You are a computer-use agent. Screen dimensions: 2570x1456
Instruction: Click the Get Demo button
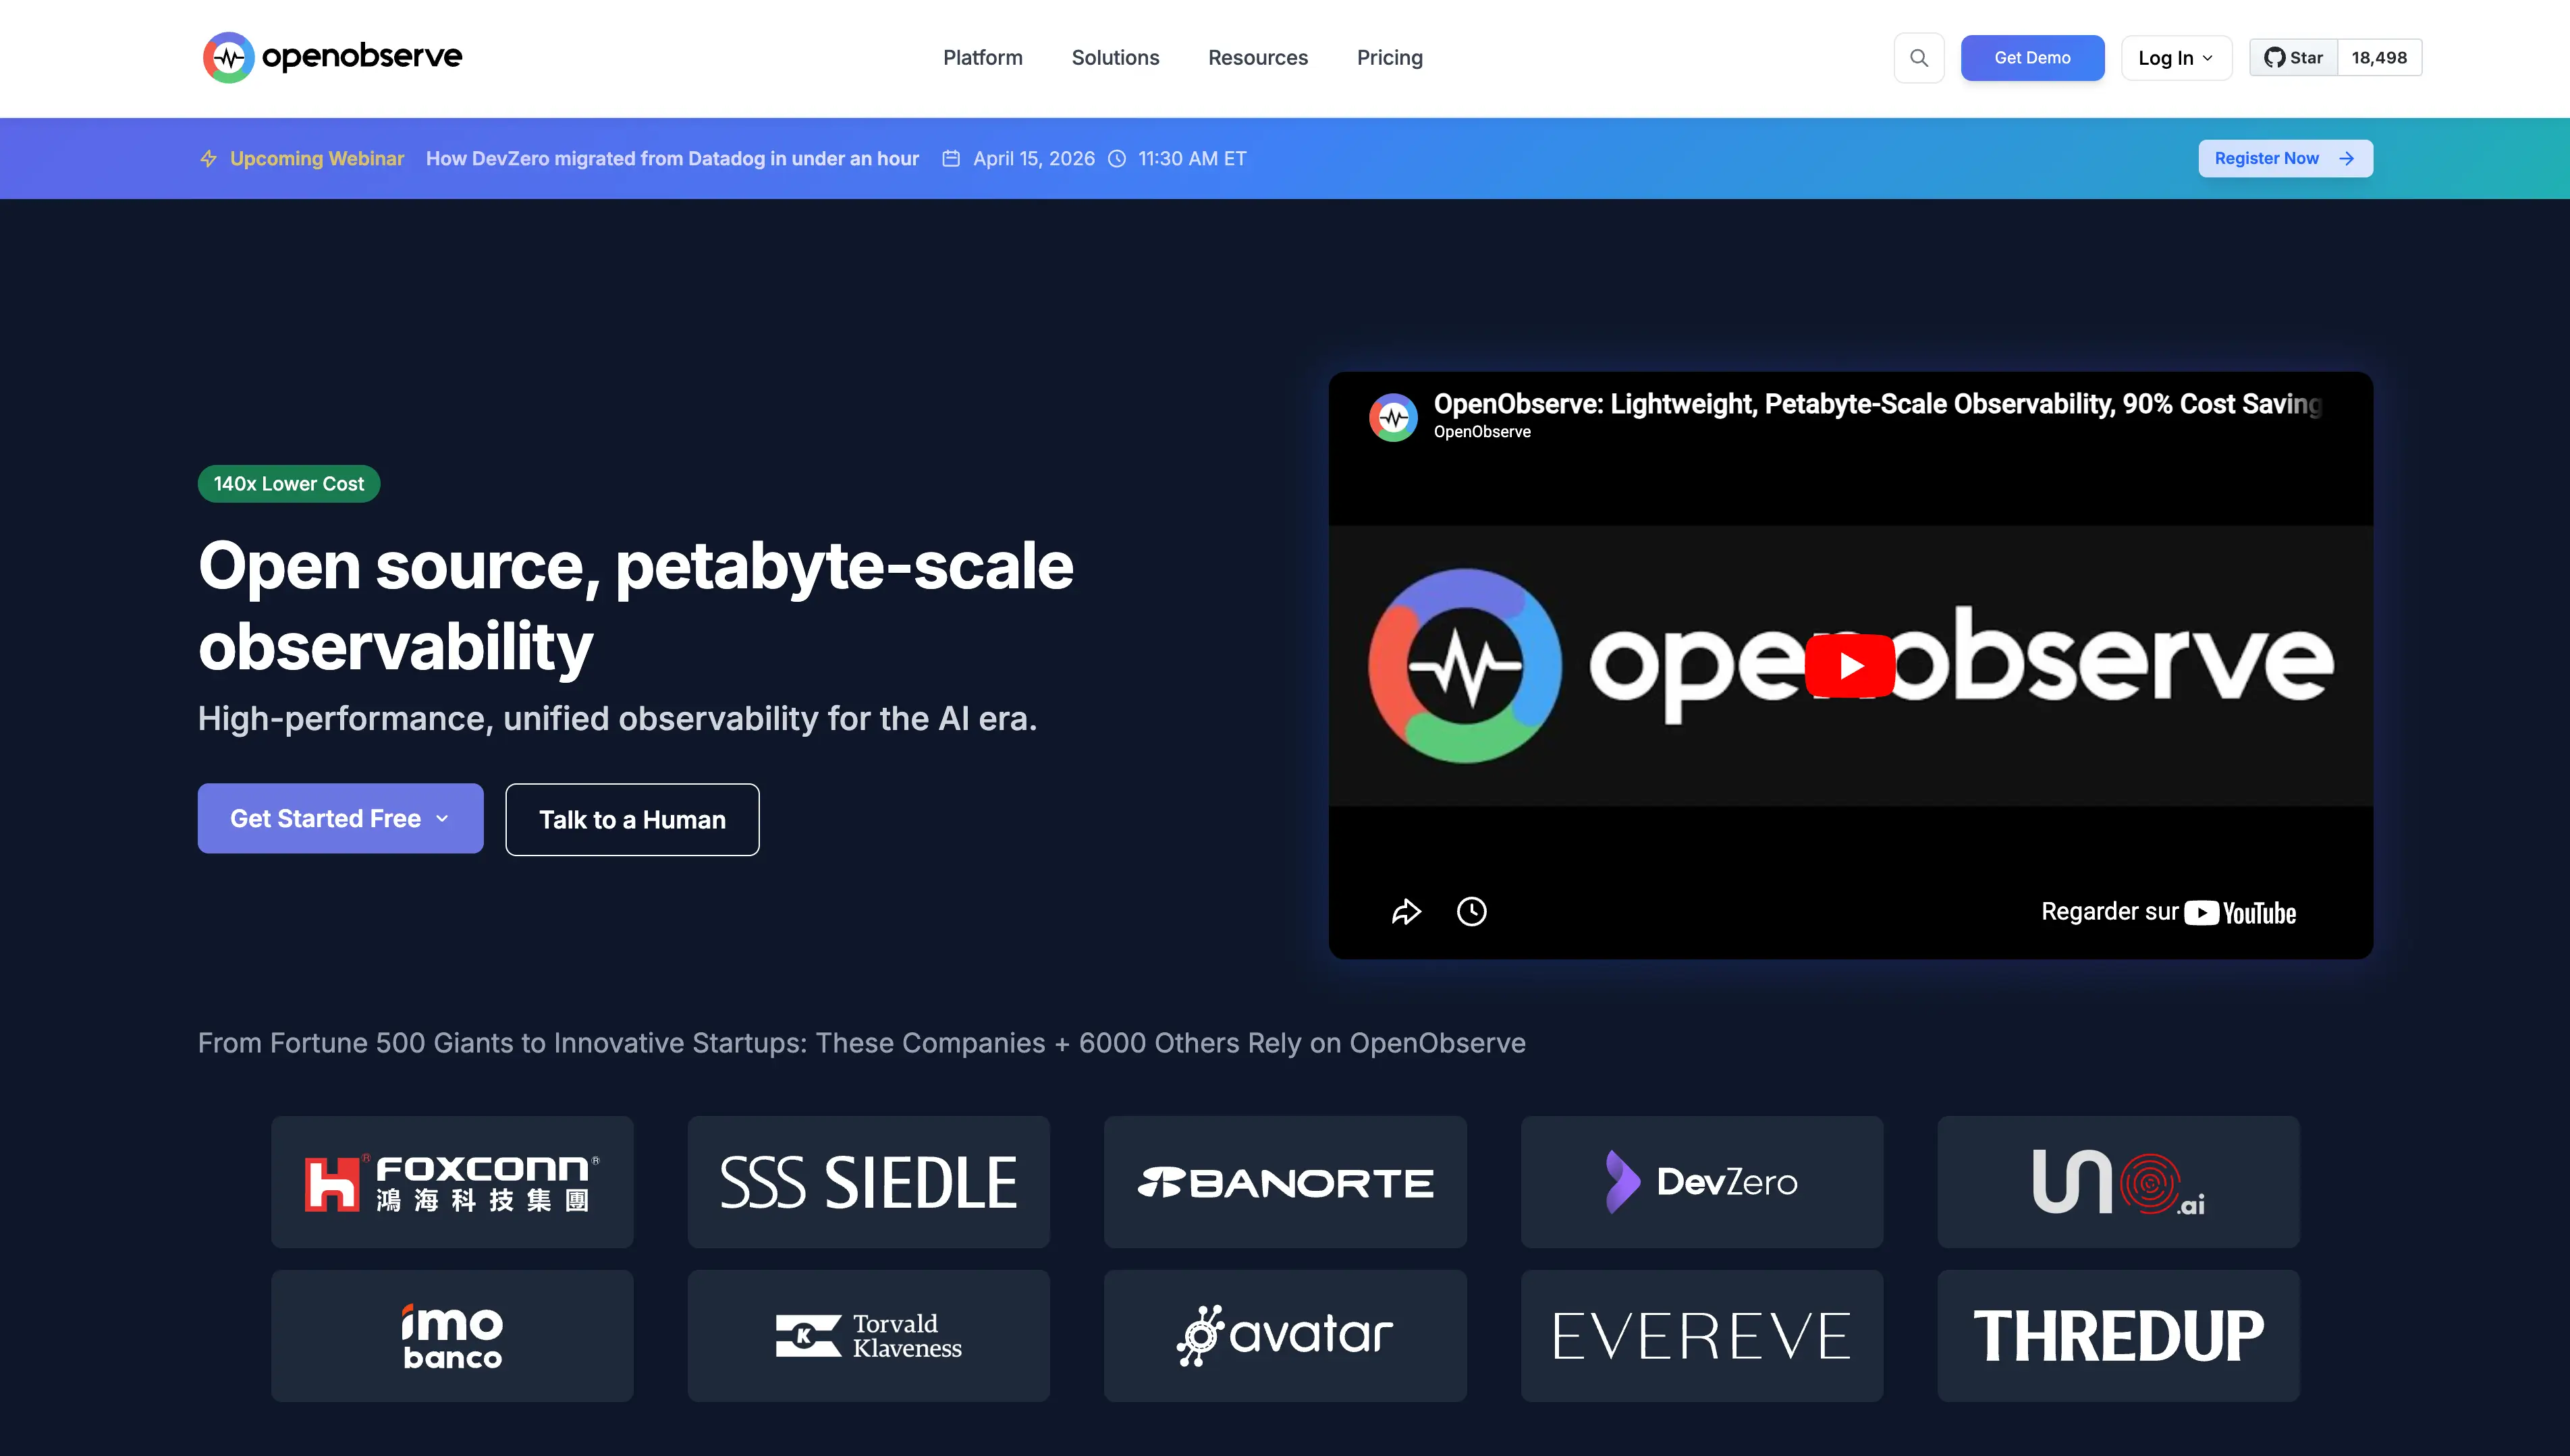click(2032, 57)
